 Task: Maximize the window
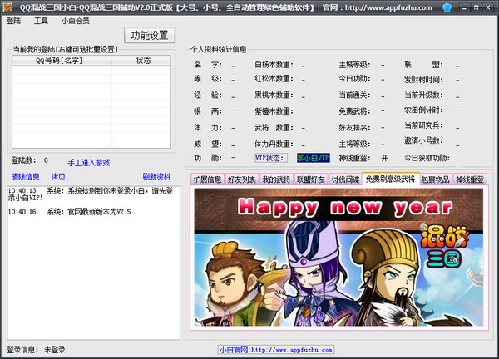click(476, 7)
